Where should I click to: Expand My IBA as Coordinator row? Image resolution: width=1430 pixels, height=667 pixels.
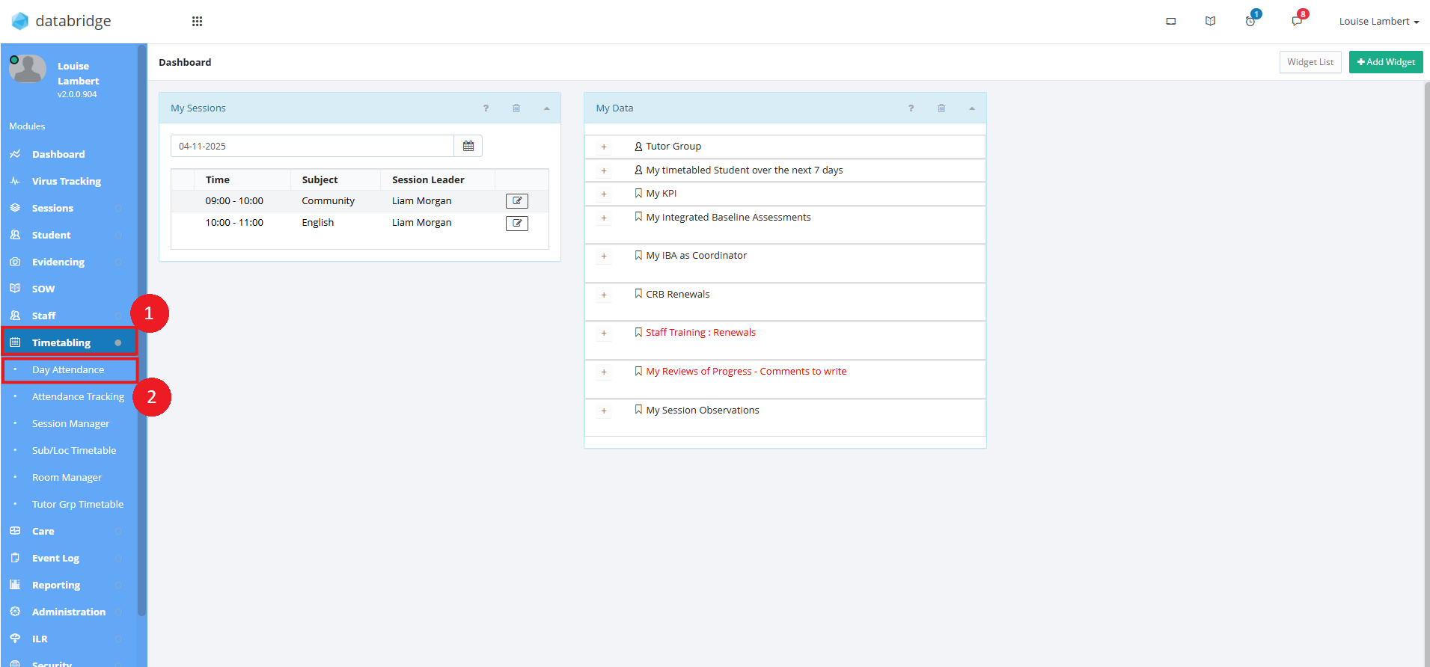tap(604, 256)
